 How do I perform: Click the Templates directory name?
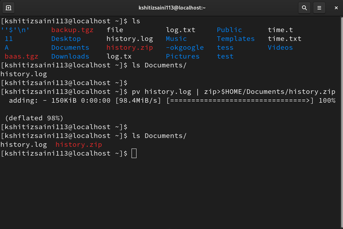(235, 38)
